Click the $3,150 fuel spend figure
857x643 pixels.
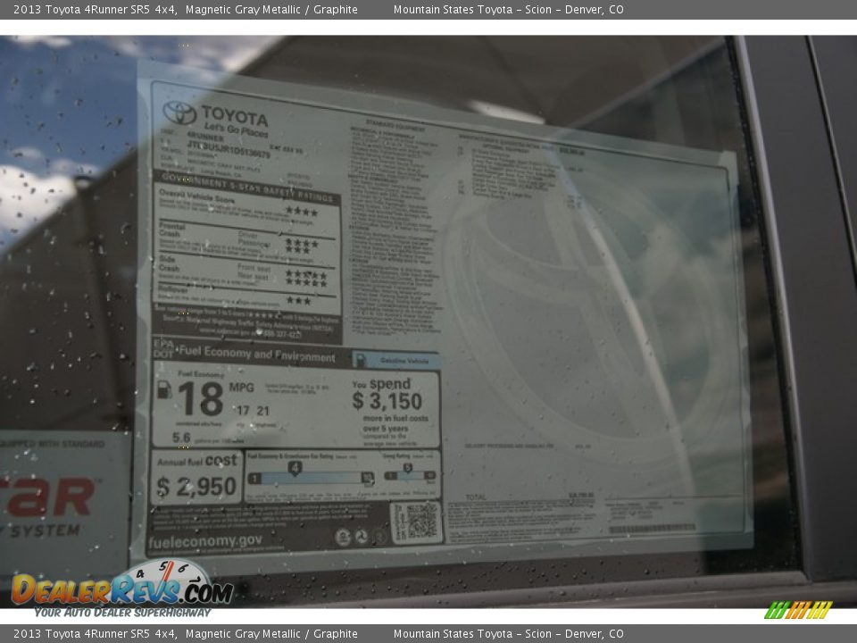[x=387, y=401]
